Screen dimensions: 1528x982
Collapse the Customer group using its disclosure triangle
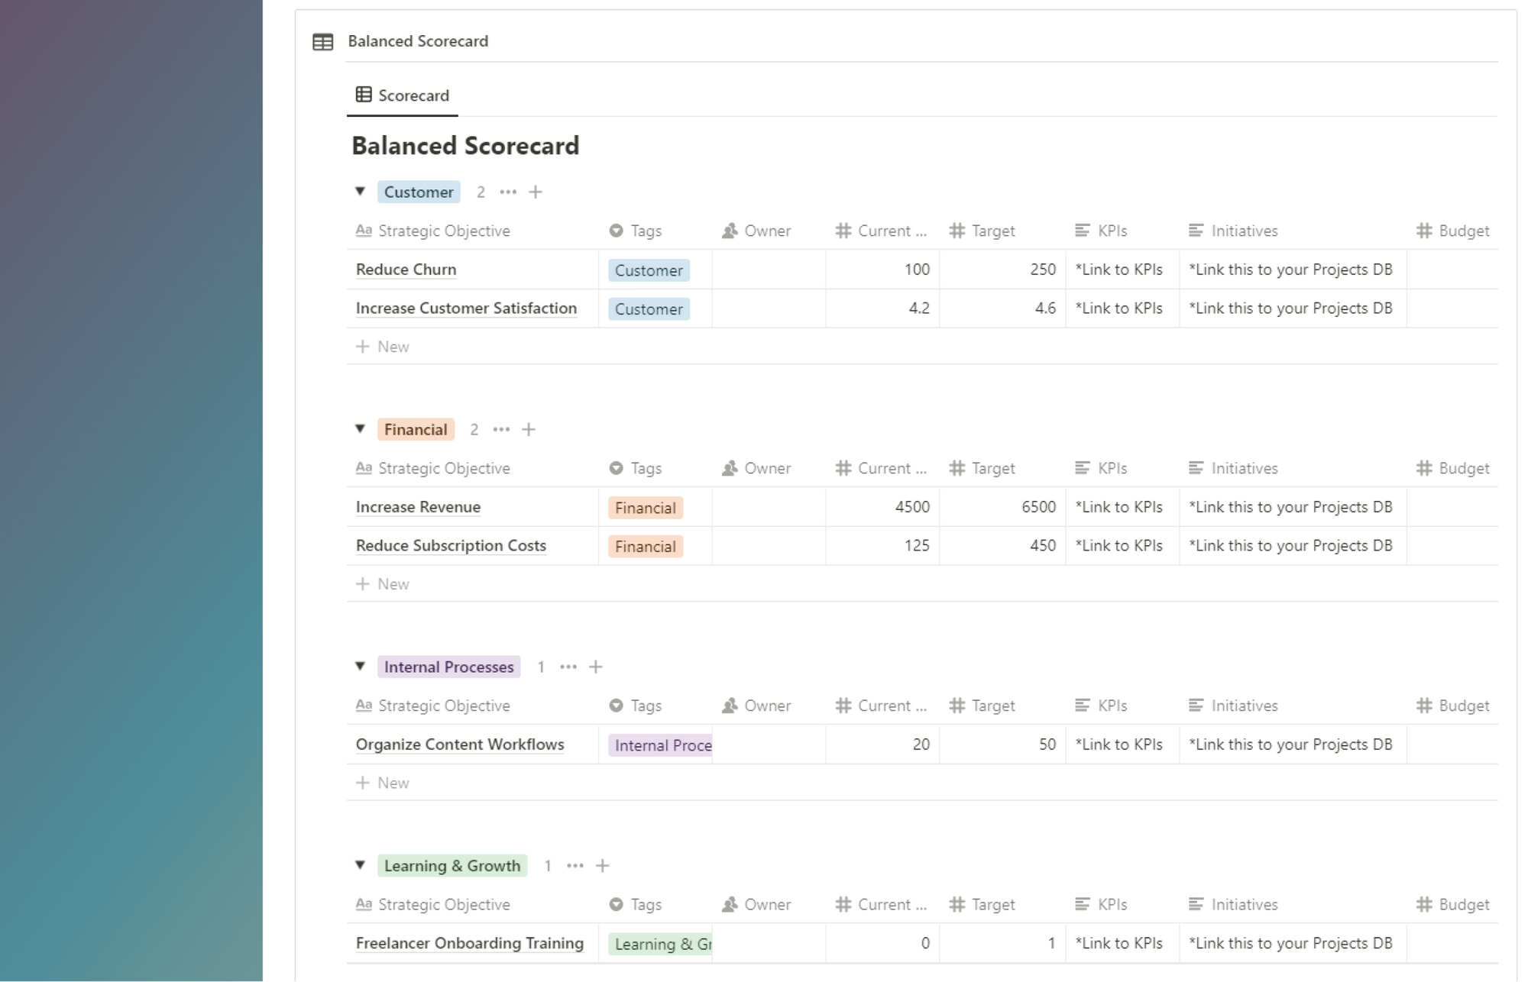pyautogui.click(x=360, y=192)
